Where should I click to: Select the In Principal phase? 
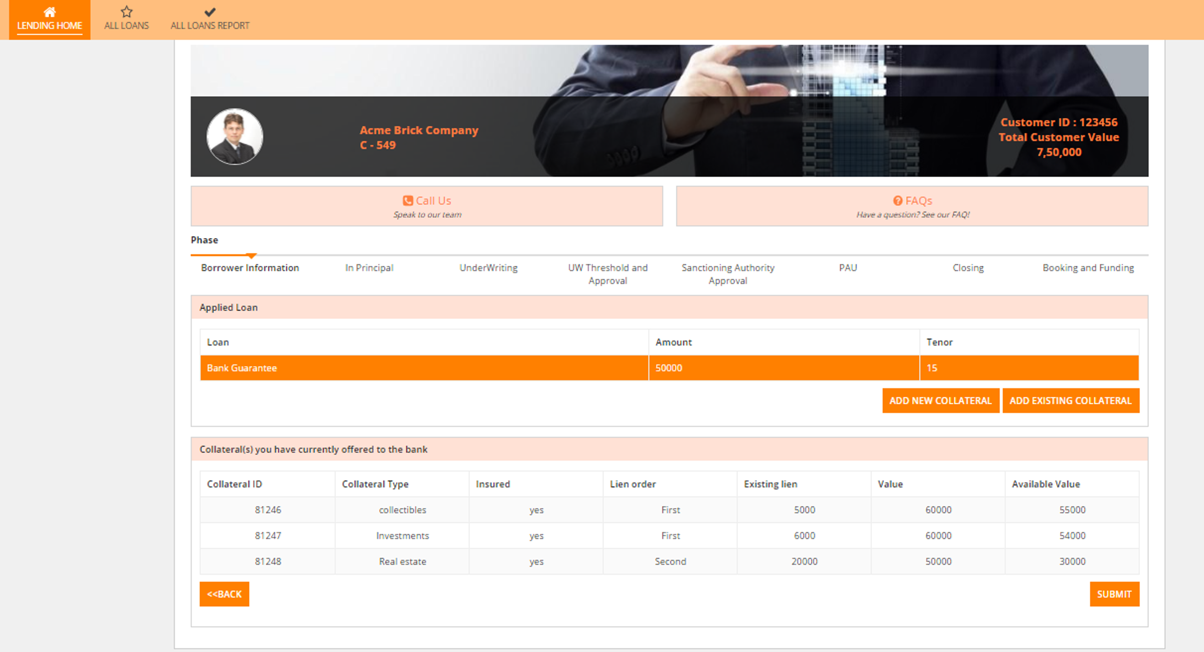point(369,268)
